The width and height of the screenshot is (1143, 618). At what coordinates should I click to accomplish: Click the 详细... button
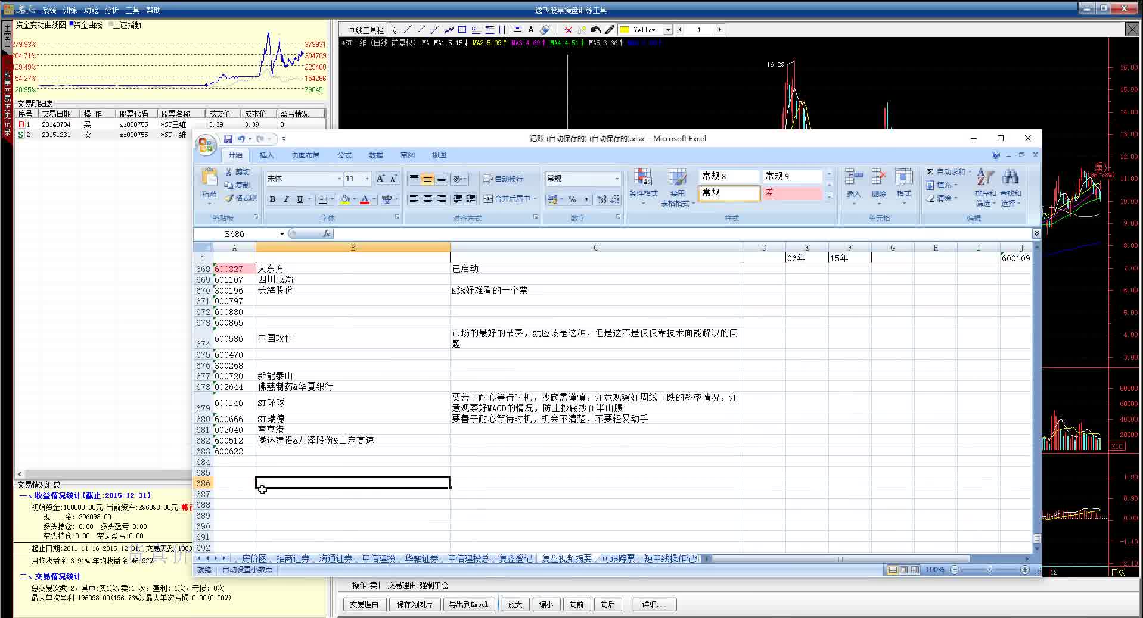654,604
